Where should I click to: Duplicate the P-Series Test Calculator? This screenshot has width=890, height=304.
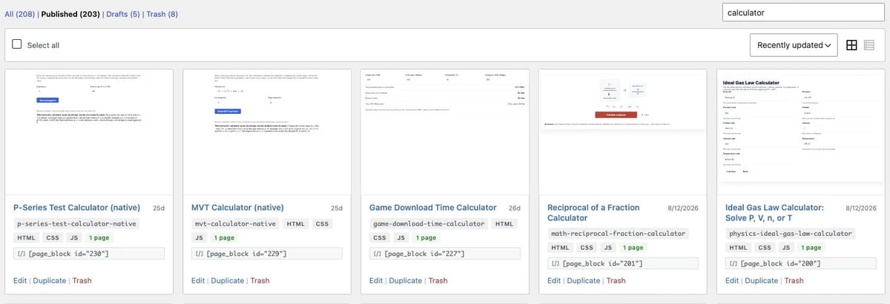[49, 281]
